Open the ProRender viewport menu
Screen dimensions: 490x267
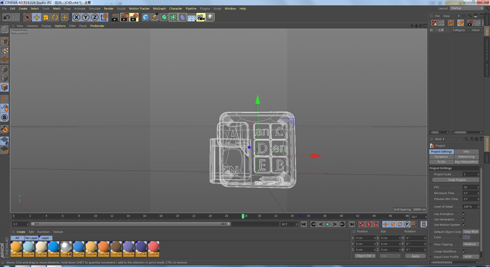pos(97,26)
